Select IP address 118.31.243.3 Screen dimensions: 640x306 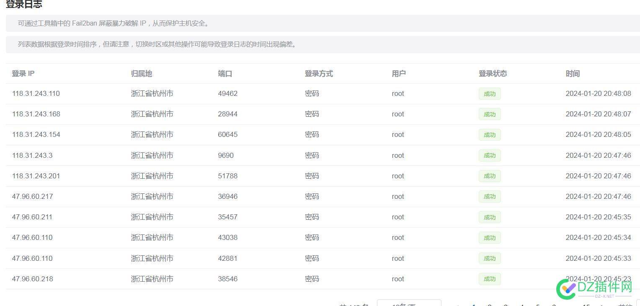coord(32,156)
